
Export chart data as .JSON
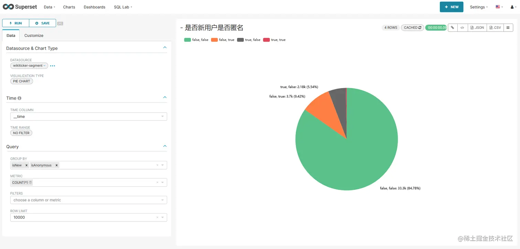click(x=477, y=28)
